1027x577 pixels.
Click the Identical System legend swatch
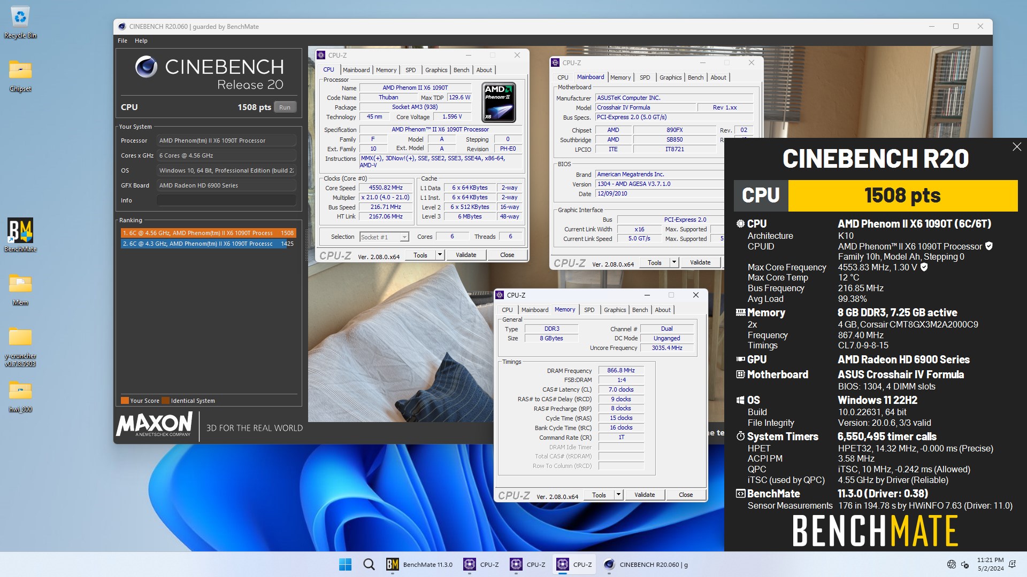coord(166,401)
